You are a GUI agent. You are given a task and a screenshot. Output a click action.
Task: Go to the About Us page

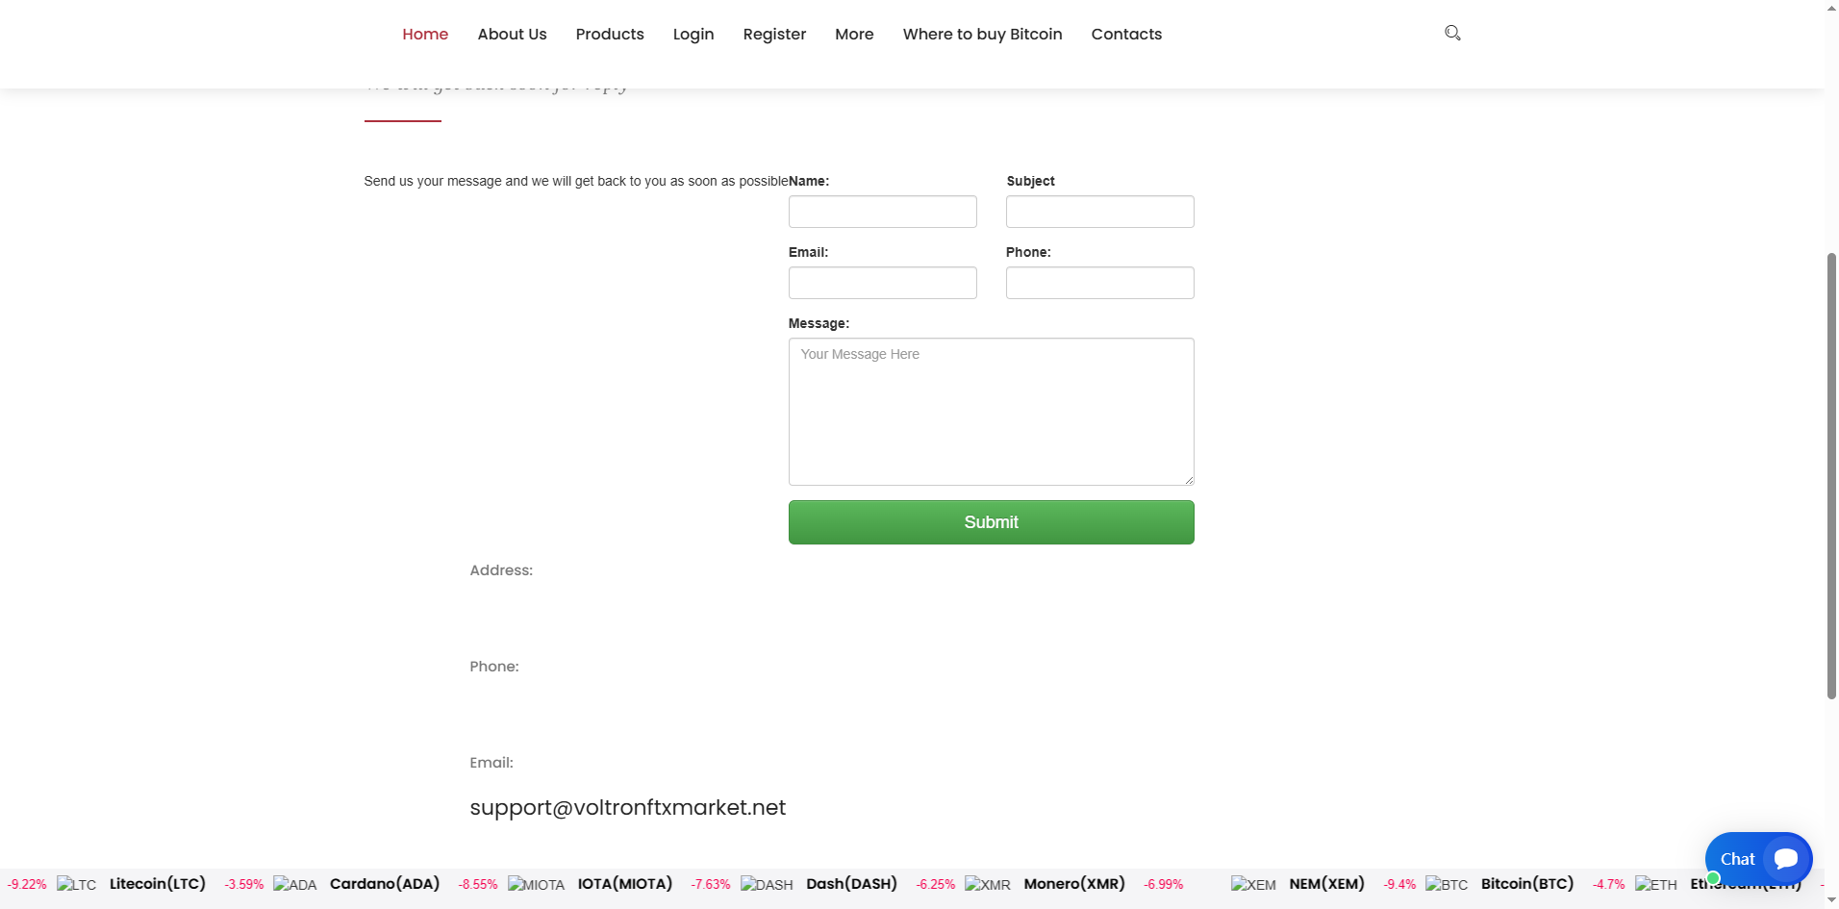512,35
